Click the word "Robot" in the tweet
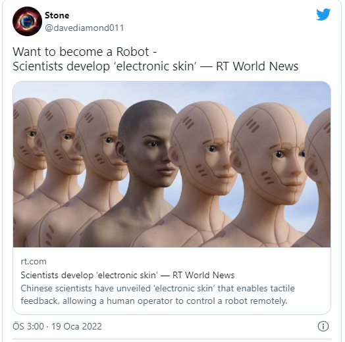Screen dimensions: 345x342 [x=132, y=52]
